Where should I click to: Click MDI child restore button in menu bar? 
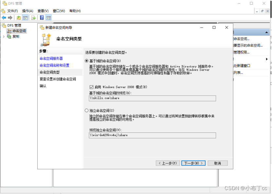click(262, 11)
